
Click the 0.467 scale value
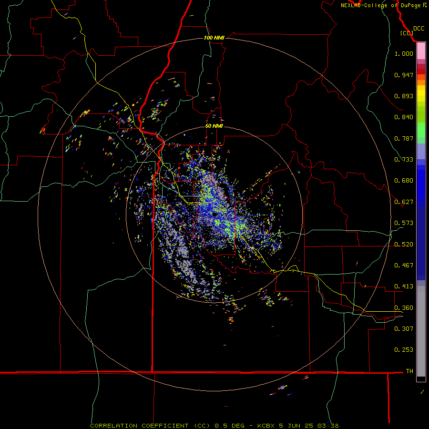404,266
